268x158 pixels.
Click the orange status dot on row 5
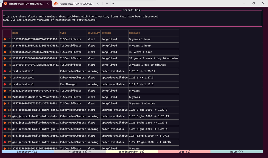click(x=5, y=65)
